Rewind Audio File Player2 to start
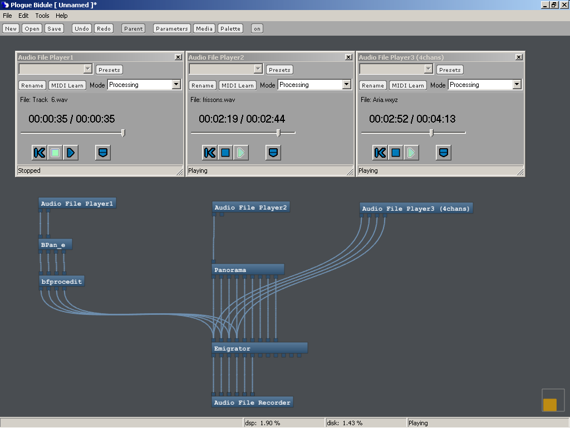The height and width of the screenshot is (428, 570). [x=210, y=153]
